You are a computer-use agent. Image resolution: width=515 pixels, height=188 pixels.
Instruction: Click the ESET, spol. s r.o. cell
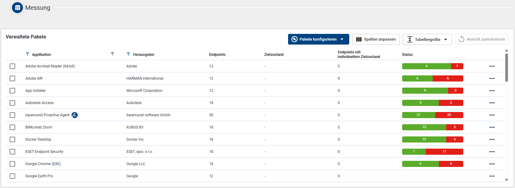point(139,152)
